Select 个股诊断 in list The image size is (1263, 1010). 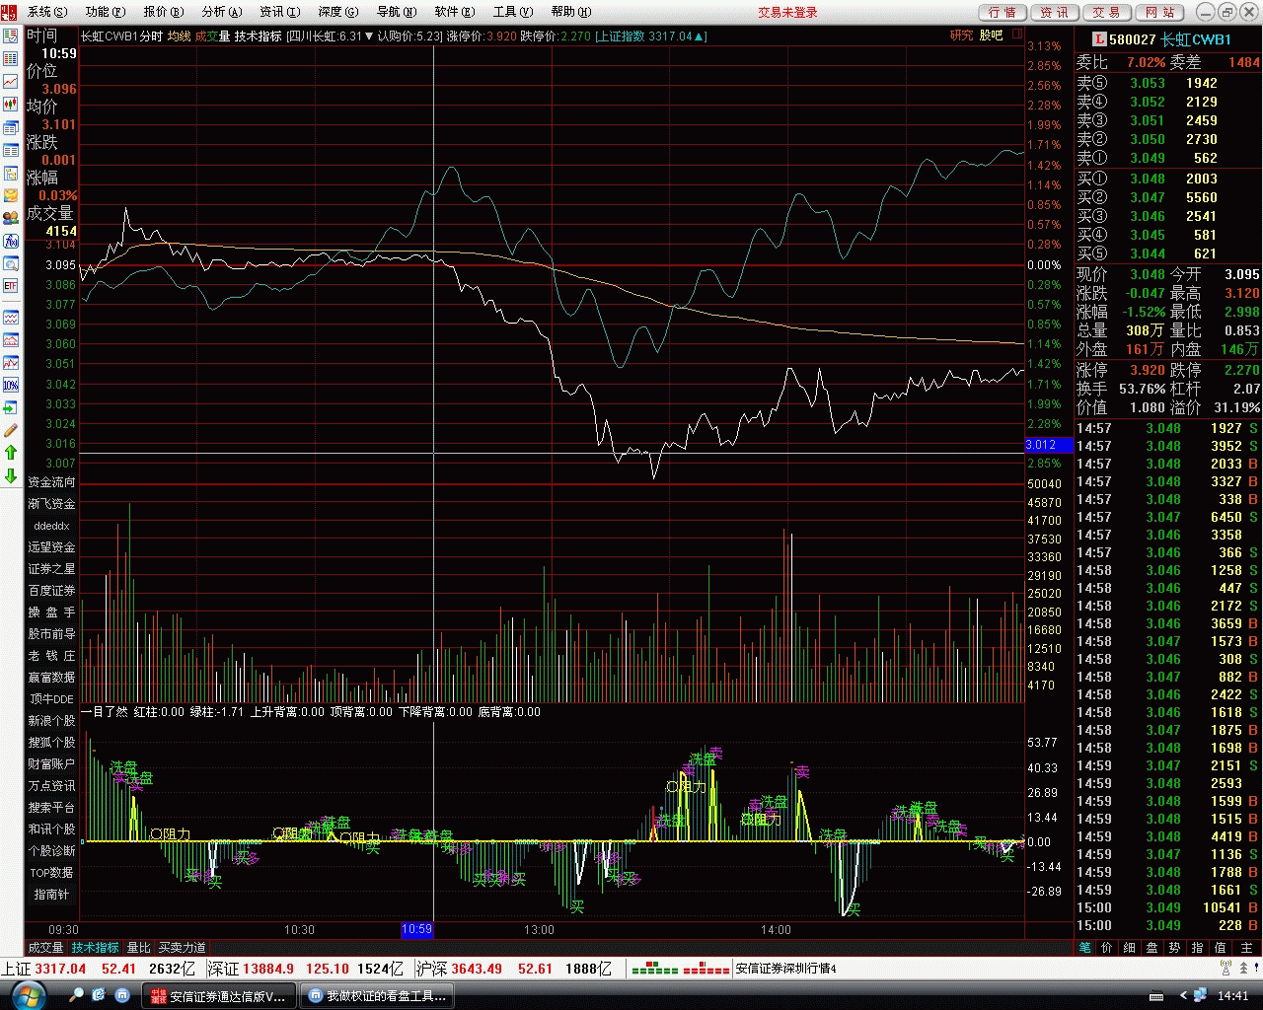[x=51, y=851]
